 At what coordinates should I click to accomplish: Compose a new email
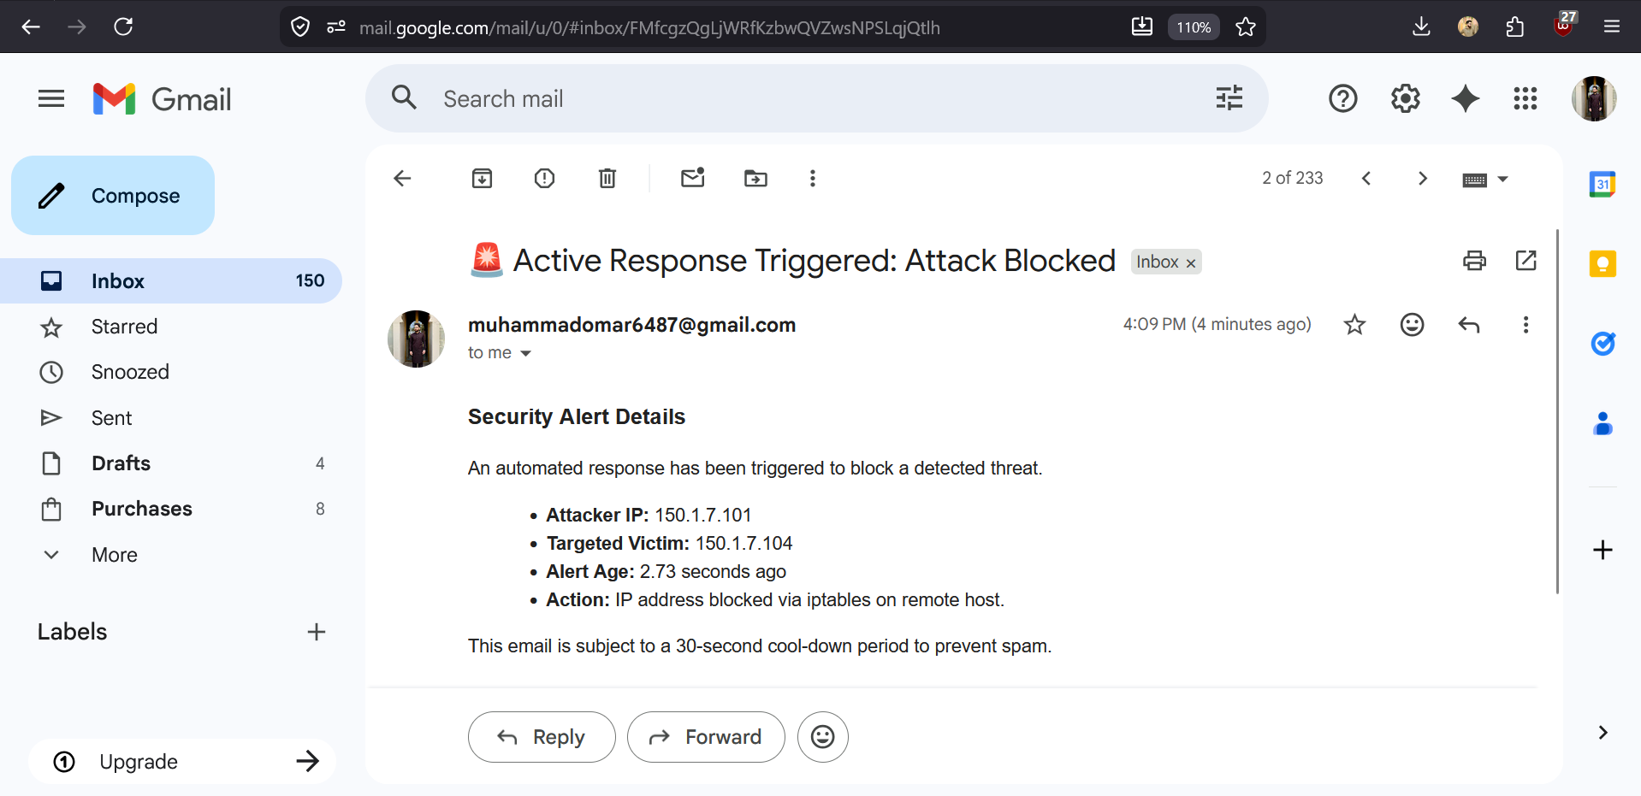coord(113,196)
